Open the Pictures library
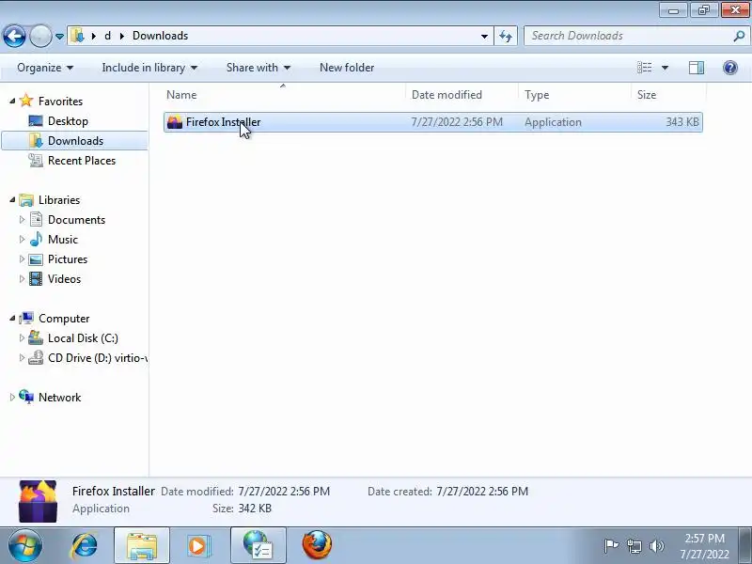Viewport: 752px width, 564px height. pyautogui.click(x=68, y=259)
